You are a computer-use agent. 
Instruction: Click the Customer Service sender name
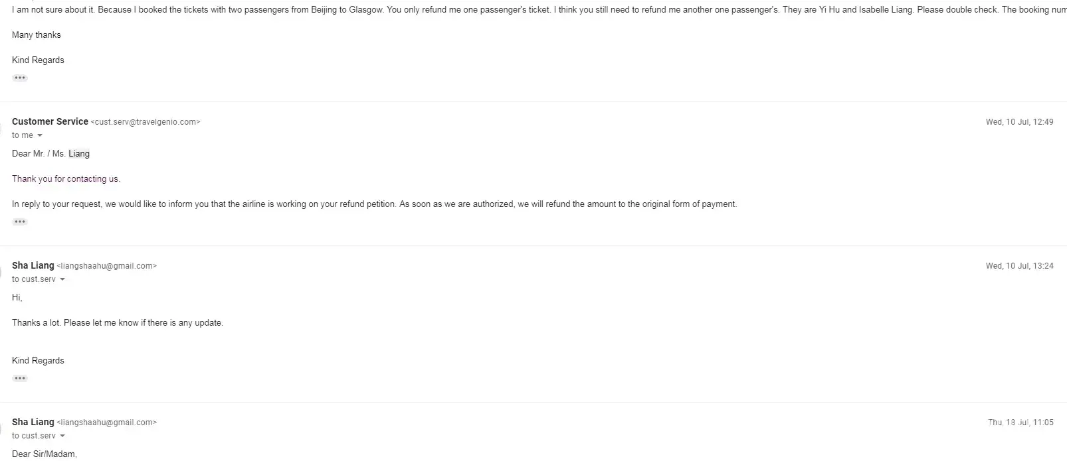pos(50,122)
